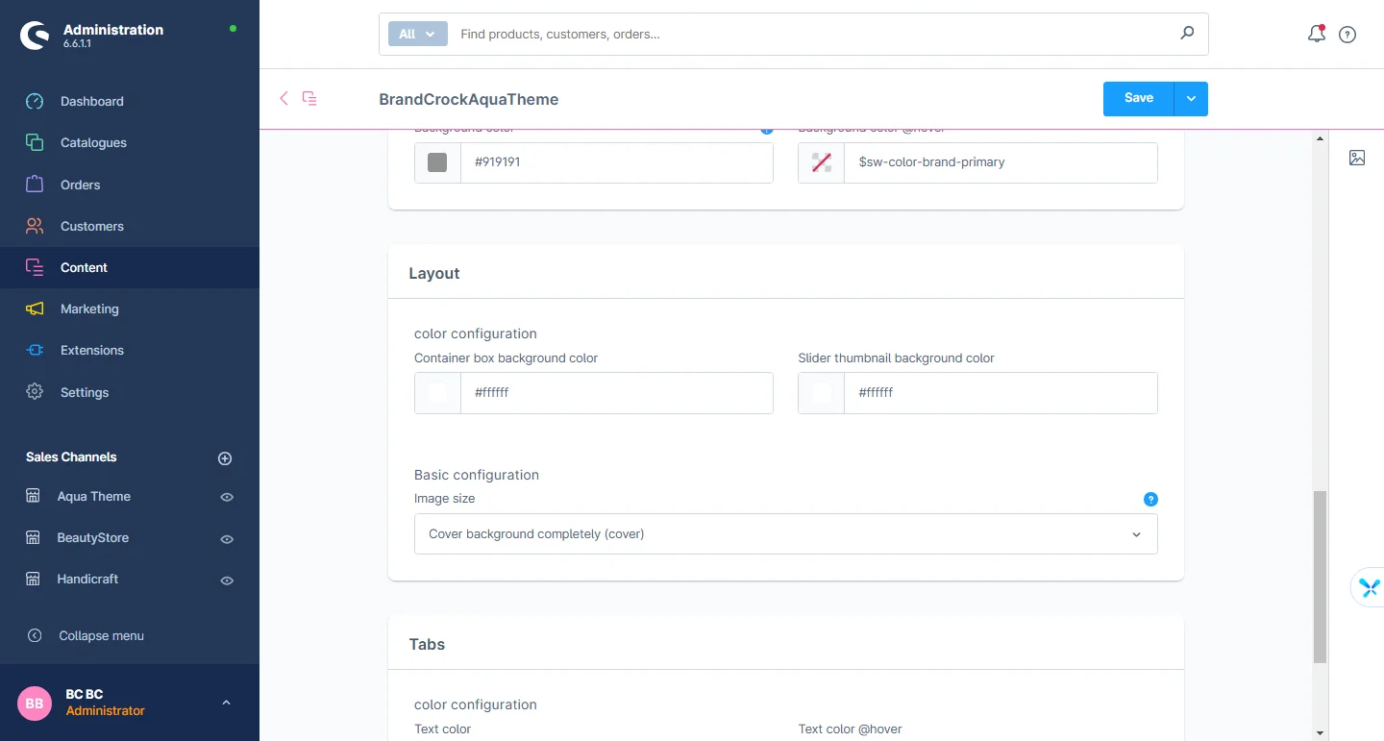Open the Marketing menu item

click(x=89, y=309)
